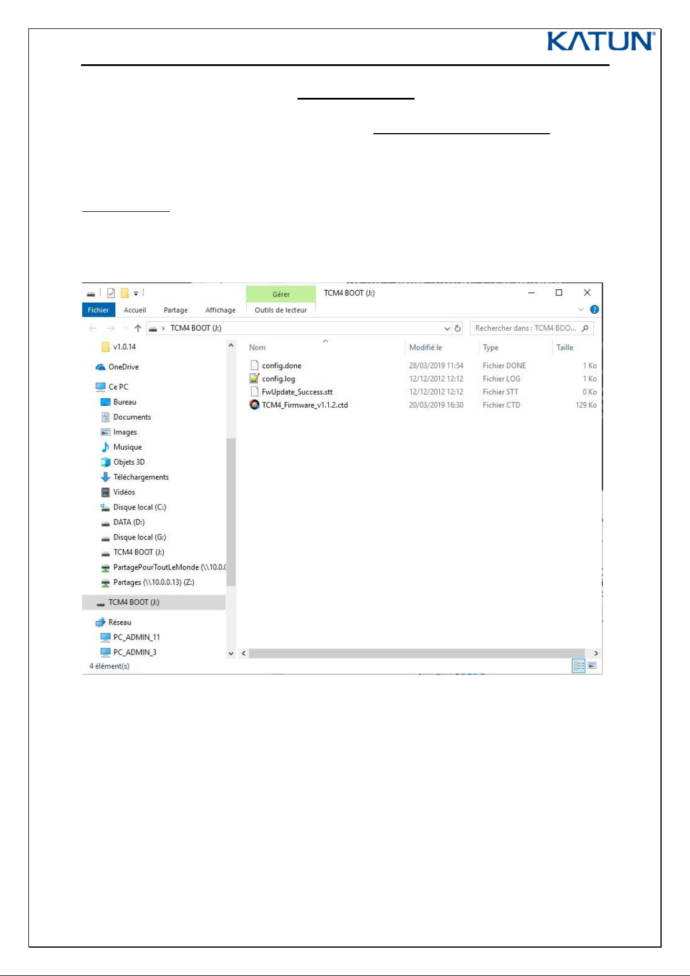Open Musique in navigation pane
The width and height of the screenshot is (690, 976).
click(127, 447)
